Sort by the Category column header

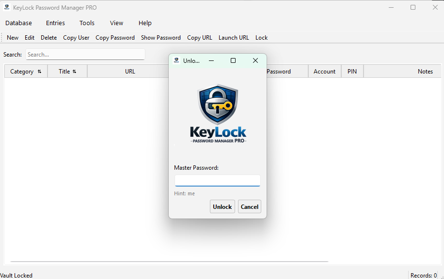tap(26, 71)
